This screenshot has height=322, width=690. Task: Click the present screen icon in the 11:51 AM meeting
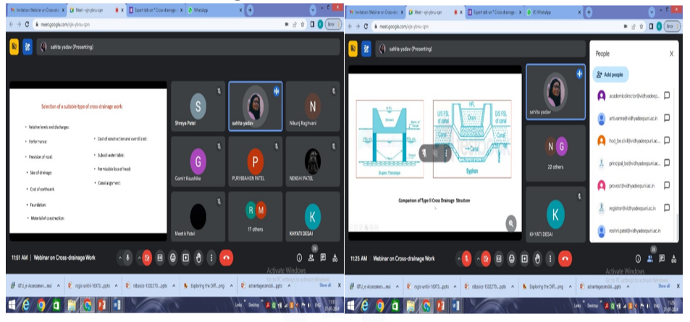point(186,257)
